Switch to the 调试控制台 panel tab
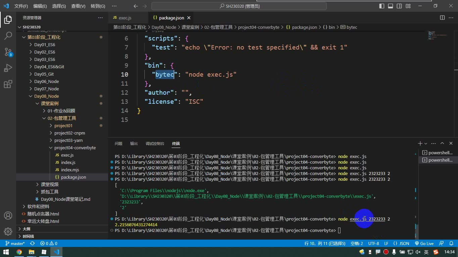458x257 pixels. click(x=155, y=144)
